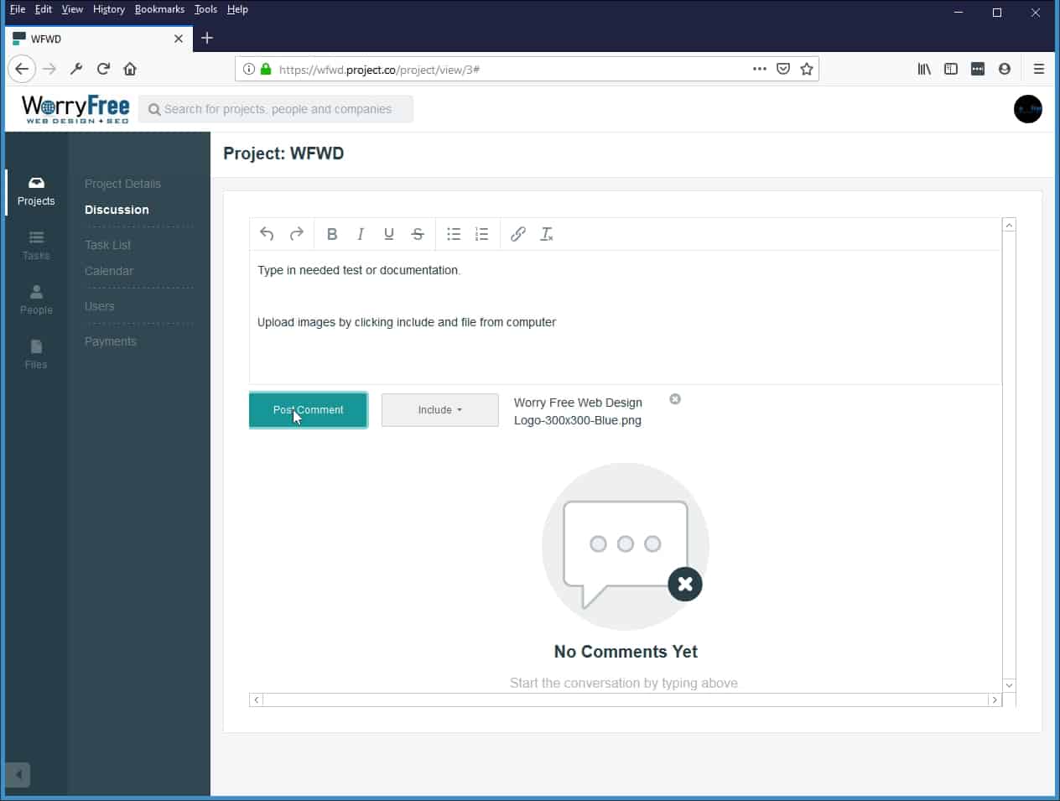This screenshot has width=1060, height=801.
Task: Open the Bookmarks menu
Action: pyautogui.click(x=159, y=9)
